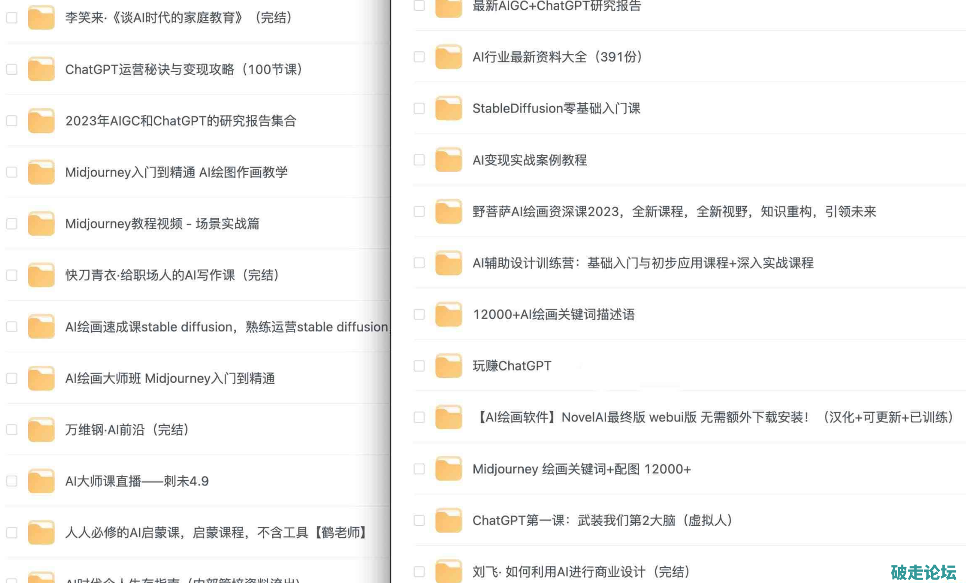This screenshot has width=966, height=583.
Task: Open the NovelAI最终版 webui版 folder entry
Action: point(713,417)
